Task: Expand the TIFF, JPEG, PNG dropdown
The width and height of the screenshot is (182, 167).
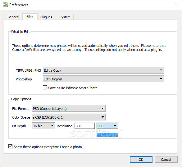Action: 103,70
